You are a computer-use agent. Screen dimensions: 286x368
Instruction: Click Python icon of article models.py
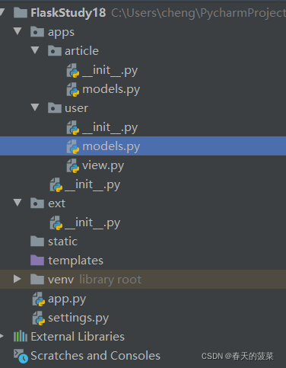[x=73, y=89]
